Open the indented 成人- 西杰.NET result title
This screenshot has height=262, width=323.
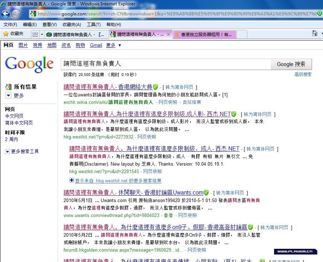tap(154, 148)
